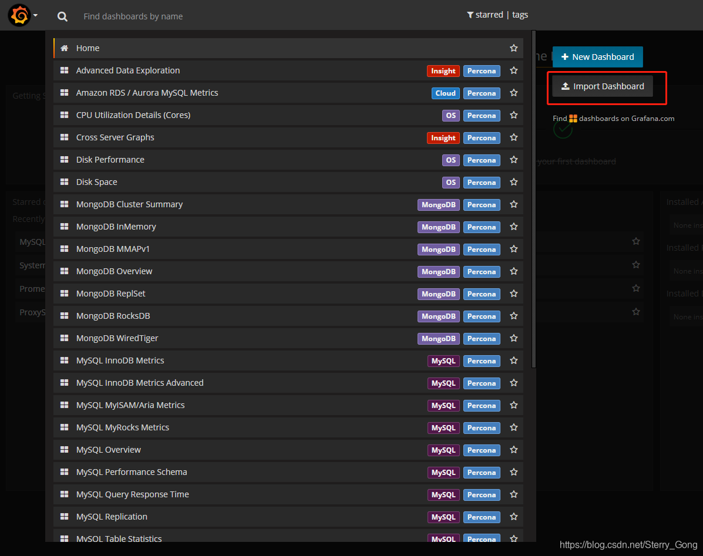Filter by starred dashboards
This screenshot has width=703, height=556.
click(x=489, y=15)
